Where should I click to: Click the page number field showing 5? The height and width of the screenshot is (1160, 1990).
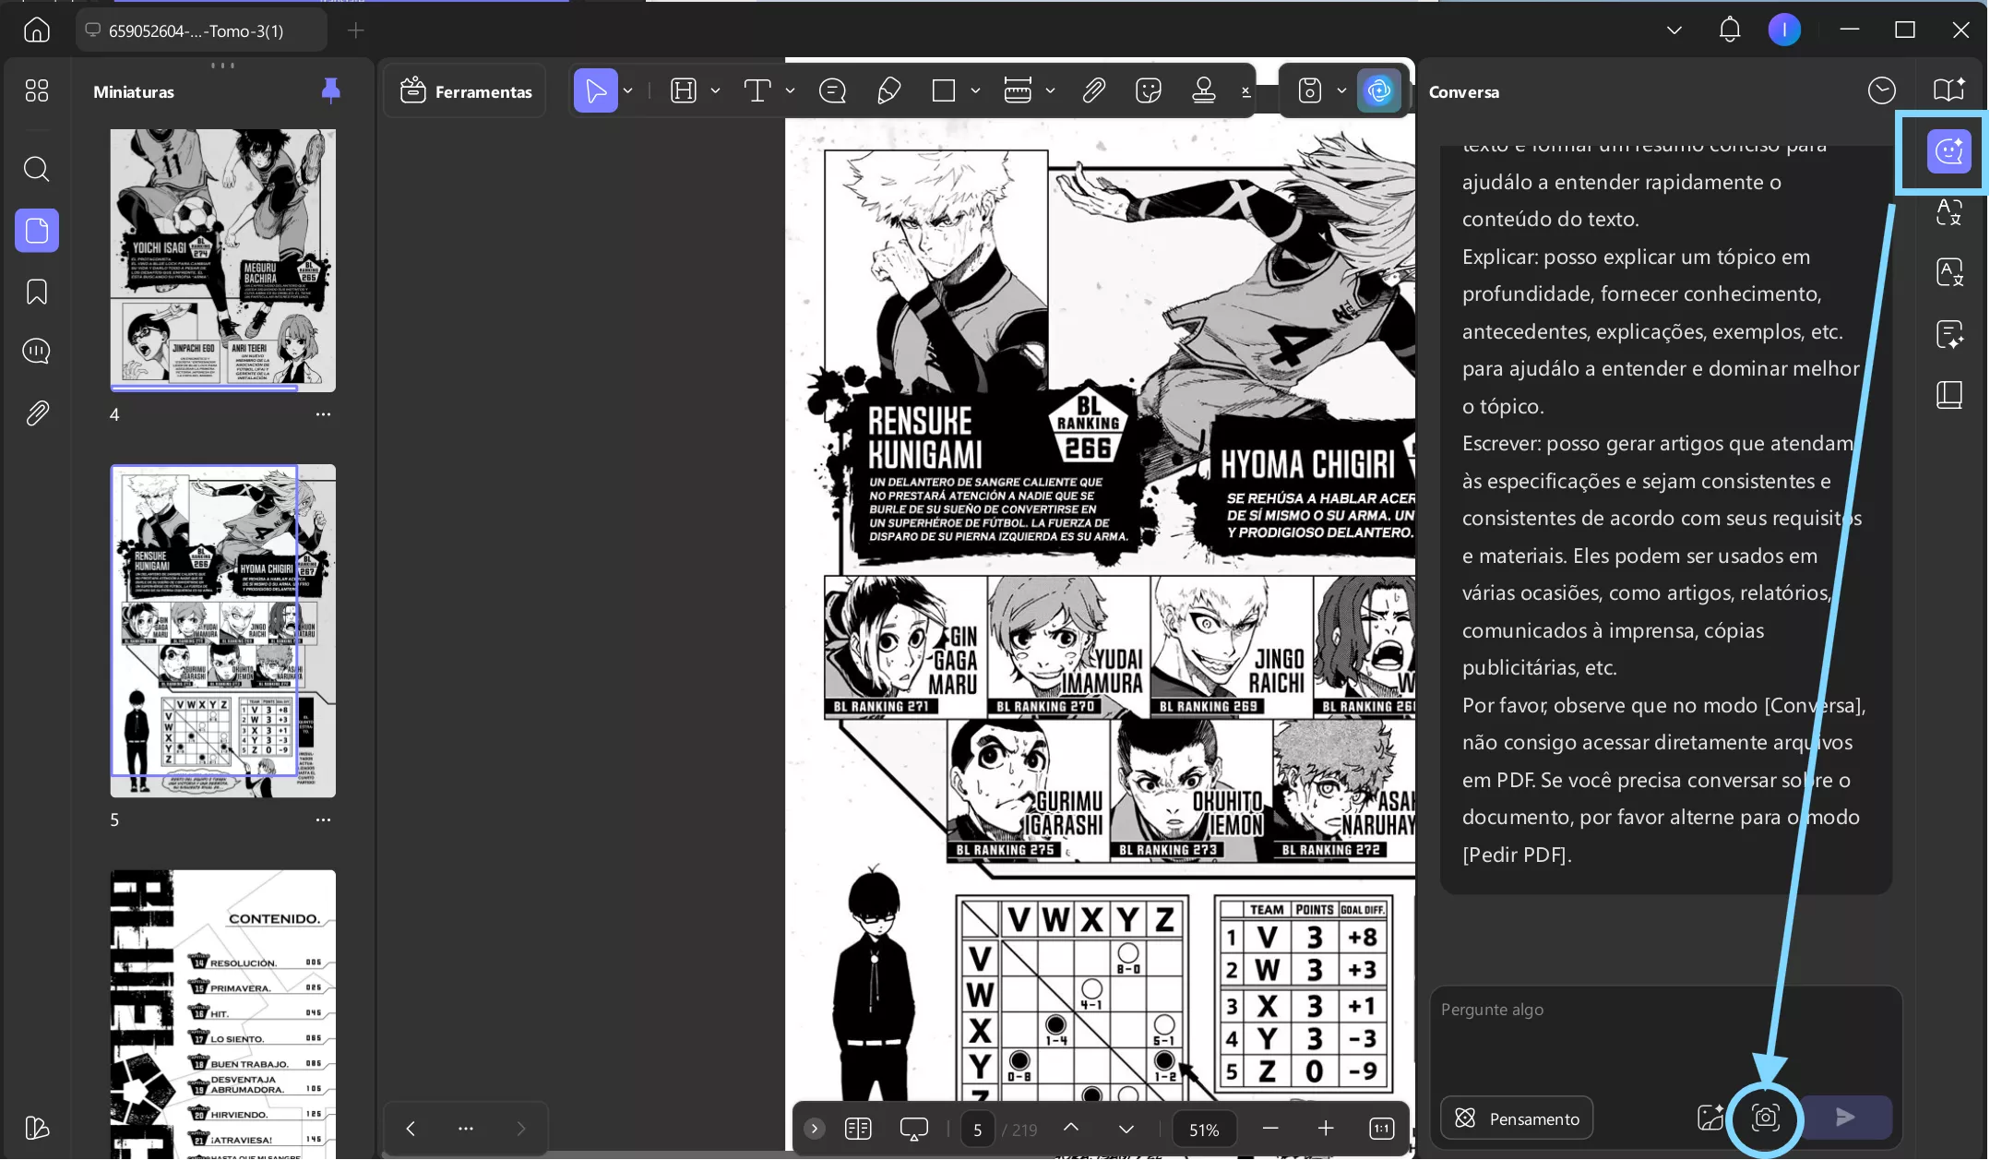pyautogui.click(x=977, y=1130)
